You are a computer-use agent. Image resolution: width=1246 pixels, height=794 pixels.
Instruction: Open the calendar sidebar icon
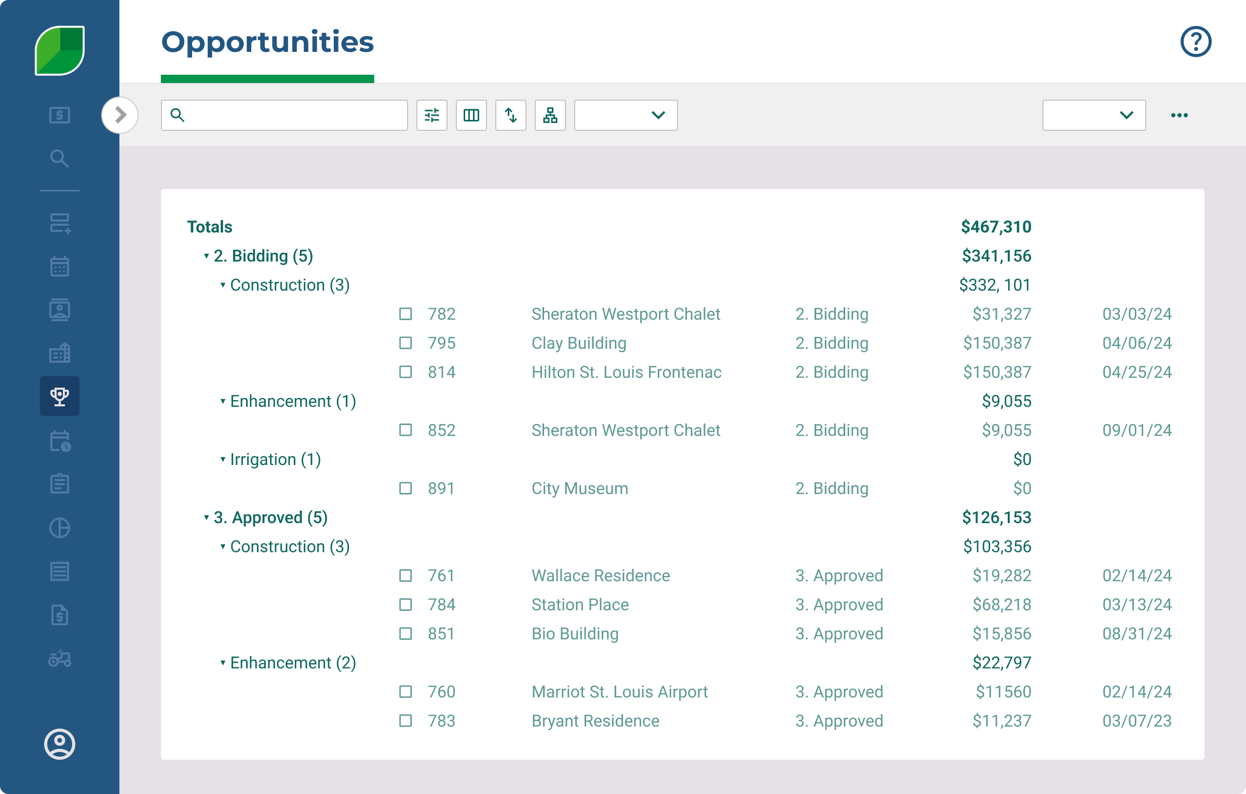coord(60,266)
